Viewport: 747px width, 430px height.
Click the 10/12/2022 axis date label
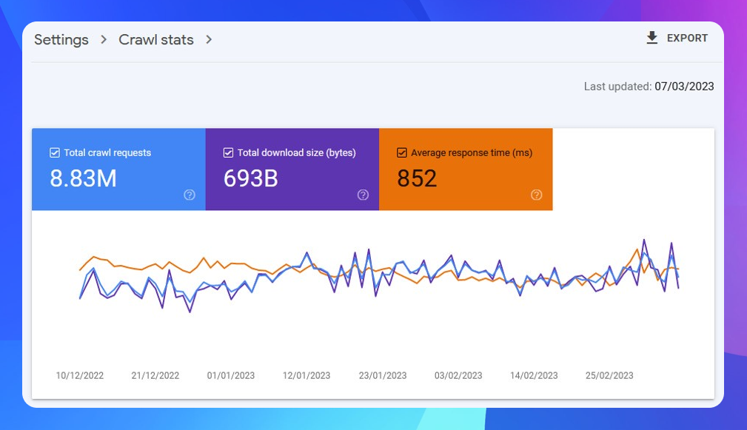tap(79, 376)
